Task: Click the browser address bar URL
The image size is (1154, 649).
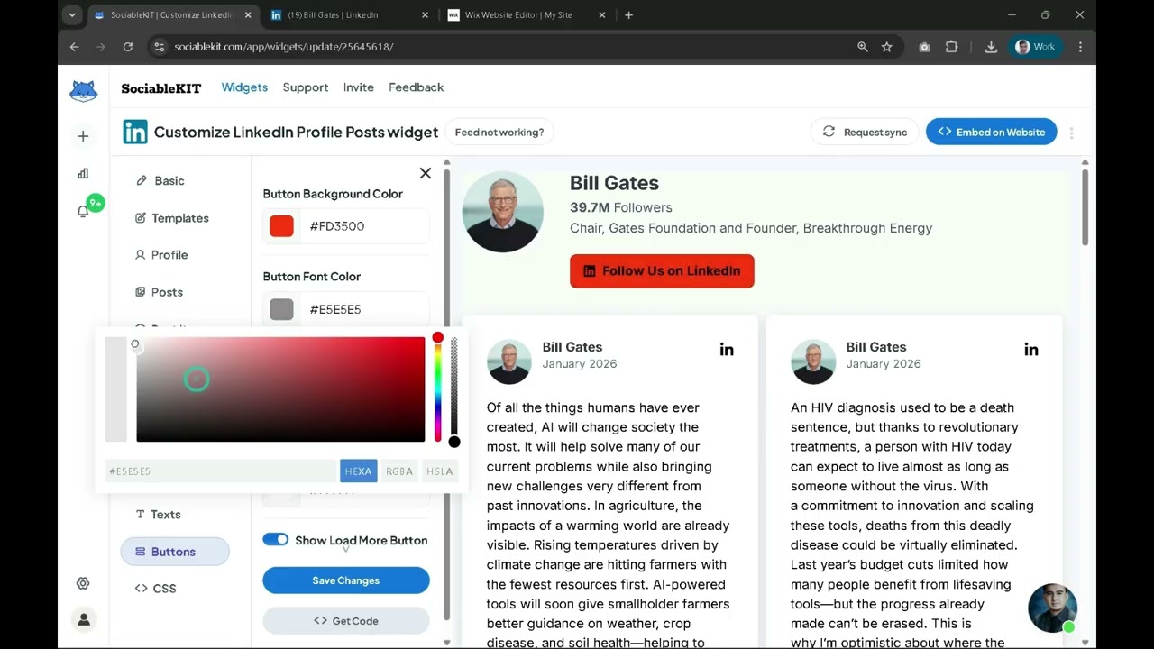Action: point(284,47)
